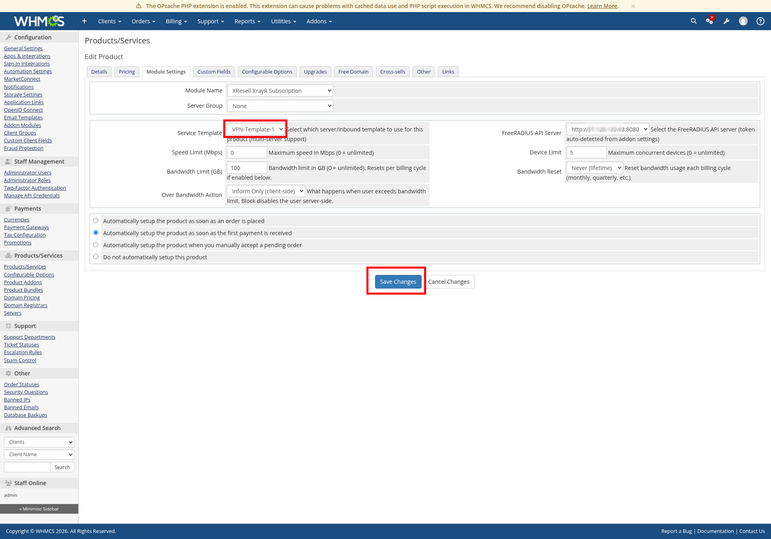
Task: Click the Save Changes button
Action: (398, 282)
